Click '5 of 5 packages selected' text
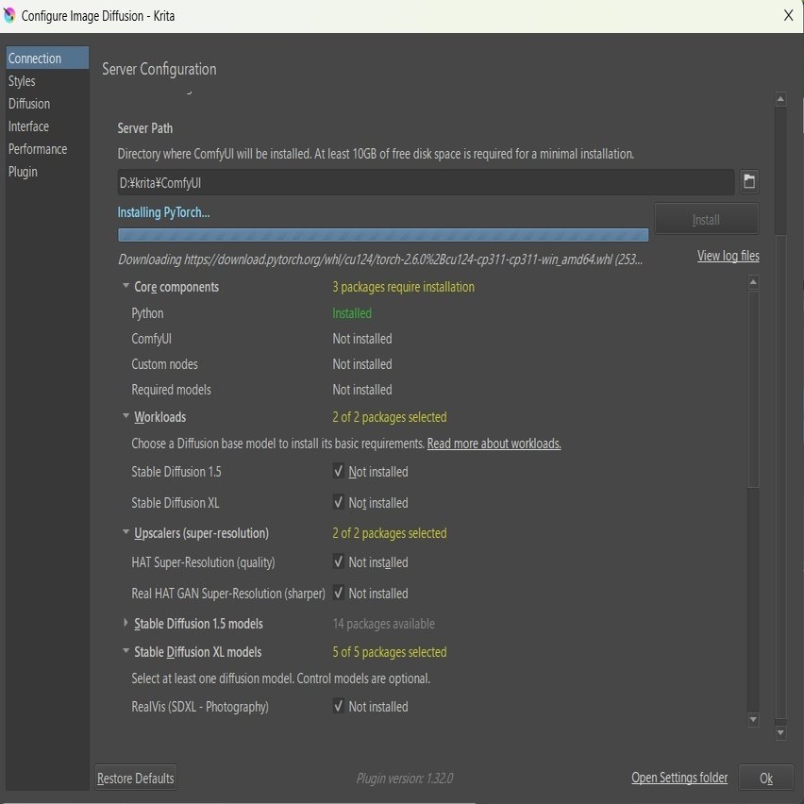Image resolution: width=804 pixels, height=804 pixels. pos(390,652)
